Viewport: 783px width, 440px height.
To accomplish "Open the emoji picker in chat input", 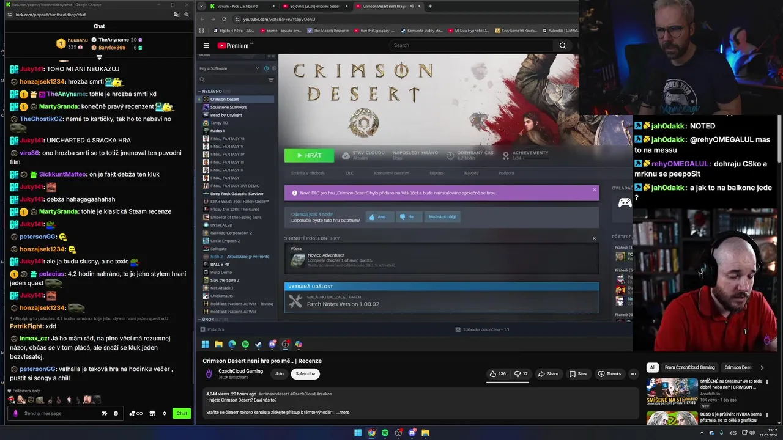I will (x=116, y=413).
